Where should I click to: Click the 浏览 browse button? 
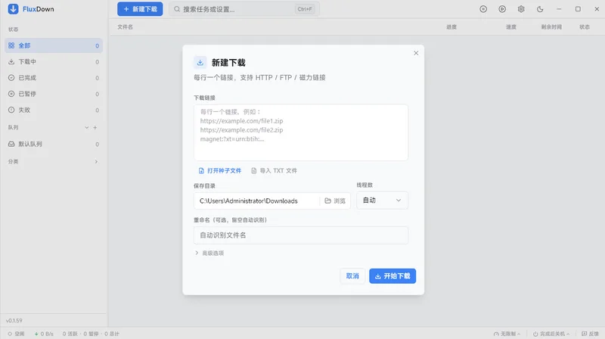335,201
